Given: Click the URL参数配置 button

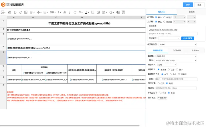Looking at the screenshot, I should [x=188, y=38].
